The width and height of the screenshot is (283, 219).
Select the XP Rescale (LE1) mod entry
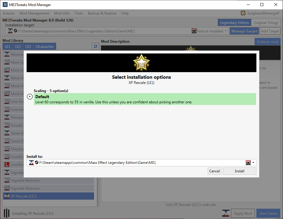coord(49,196)
